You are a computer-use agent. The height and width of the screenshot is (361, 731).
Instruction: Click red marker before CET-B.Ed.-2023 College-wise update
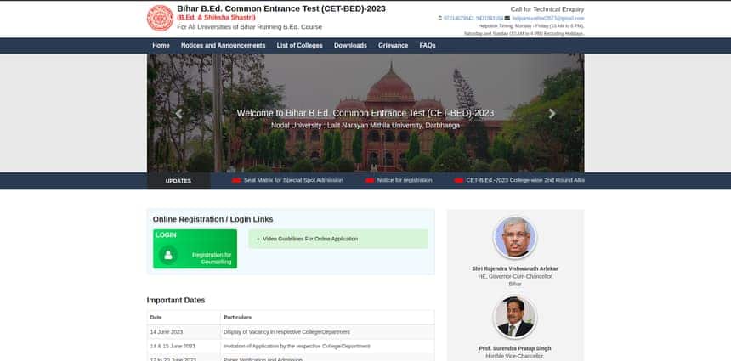[x=459, y=180]
